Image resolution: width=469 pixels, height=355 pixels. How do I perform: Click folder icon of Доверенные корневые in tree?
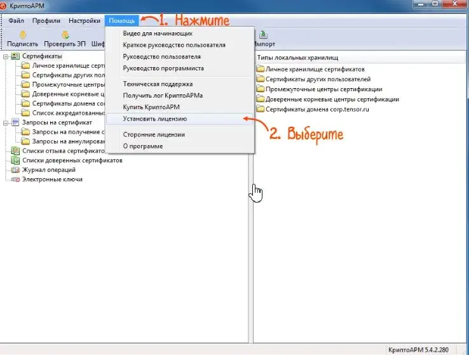coord(25,94)
